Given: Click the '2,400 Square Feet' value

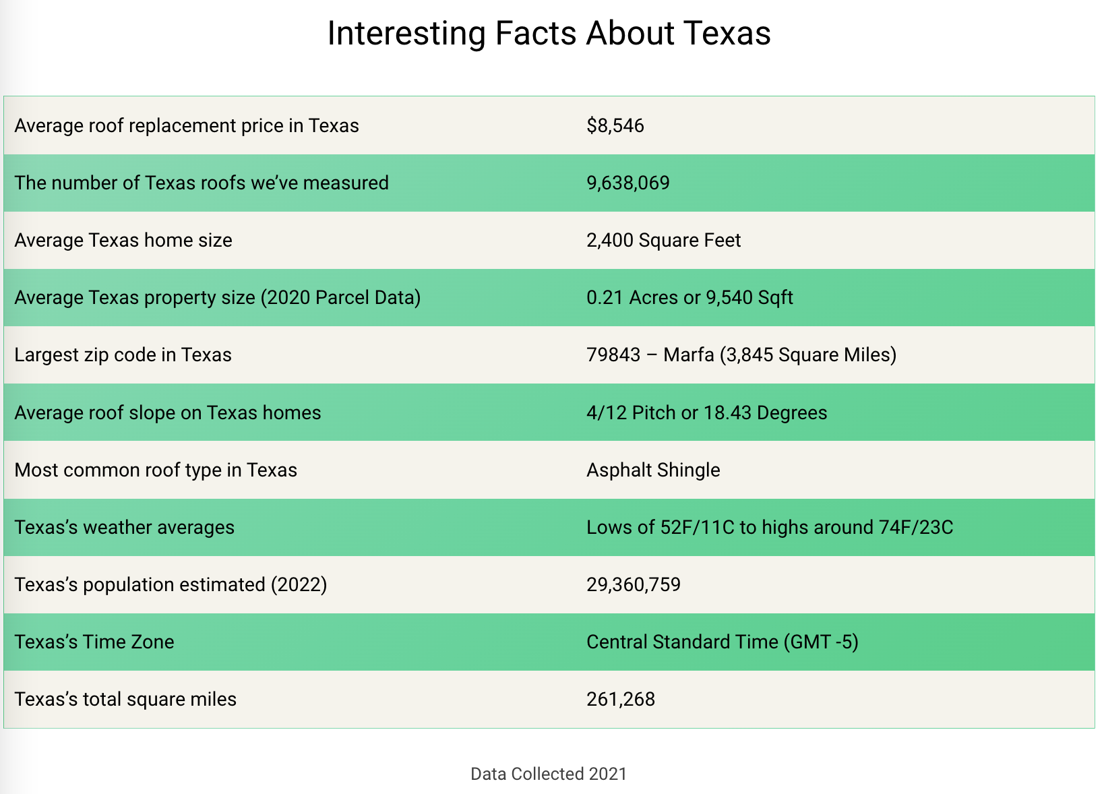Looking at the screenshot, I should pyautogui.click(x=664, y=241).
